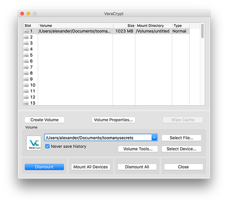Viewport: 228px width, 204px height.
Task: Select slot number 9 label
Action: (31, 79)
